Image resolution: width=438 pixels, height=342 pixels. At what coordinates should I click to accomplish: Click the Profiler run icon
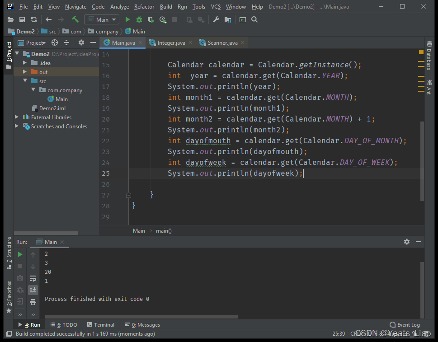pos(163,19)
